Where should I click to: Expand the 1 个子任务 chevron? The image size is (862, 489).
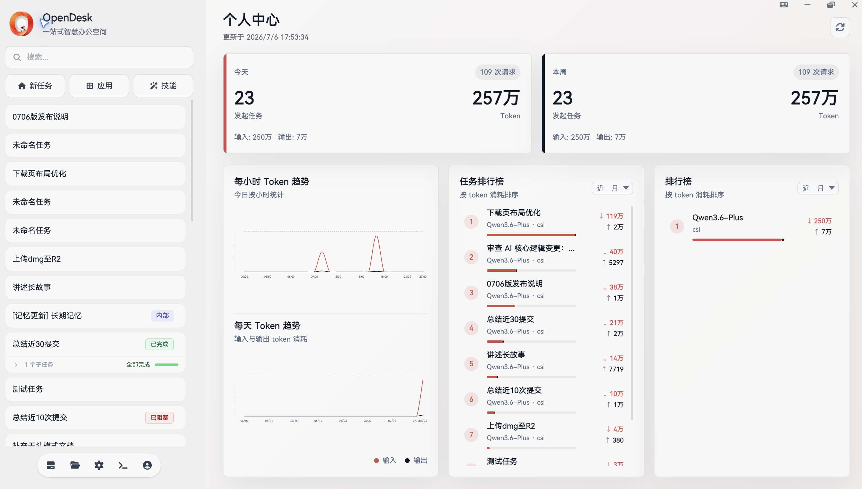[x=16, y=364]
